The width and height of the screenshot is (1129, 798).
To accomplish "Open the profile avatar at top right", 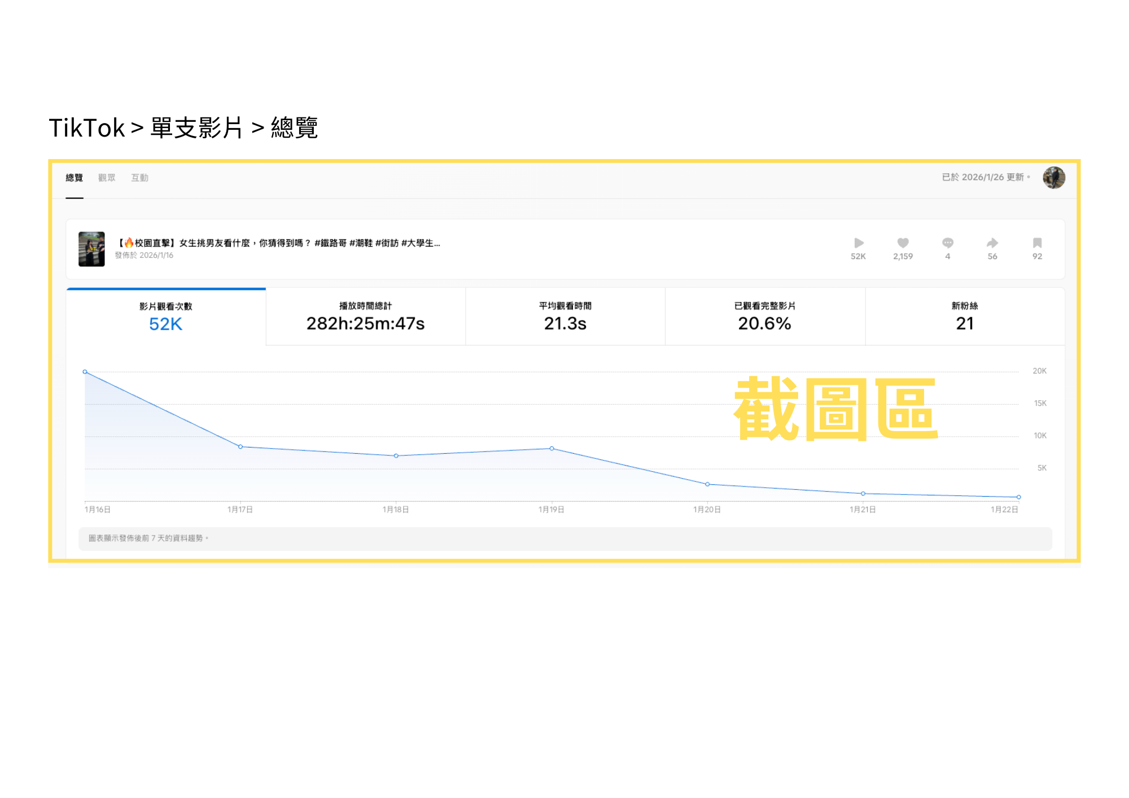I will pyautogui.click(x=1054, y=178).
